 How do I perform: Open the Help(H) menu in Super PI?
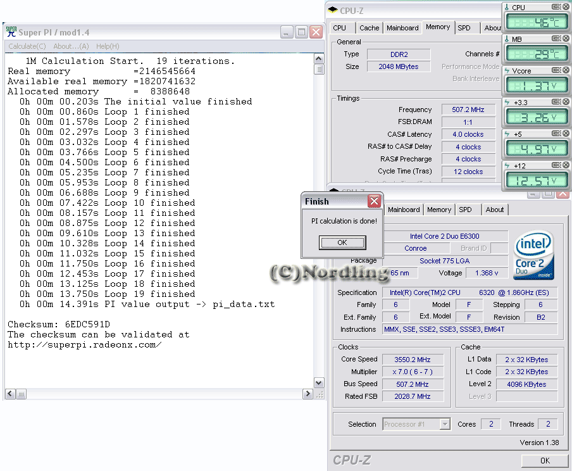click(x=108, y=46)
